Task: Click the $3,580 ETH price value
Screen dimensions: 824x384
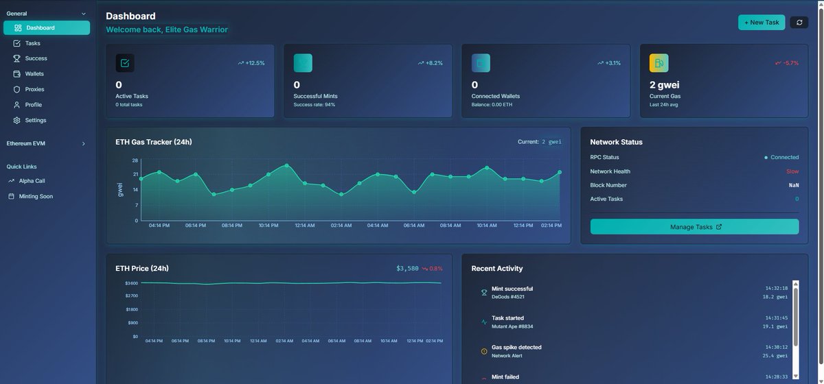Action: [407, 268]
